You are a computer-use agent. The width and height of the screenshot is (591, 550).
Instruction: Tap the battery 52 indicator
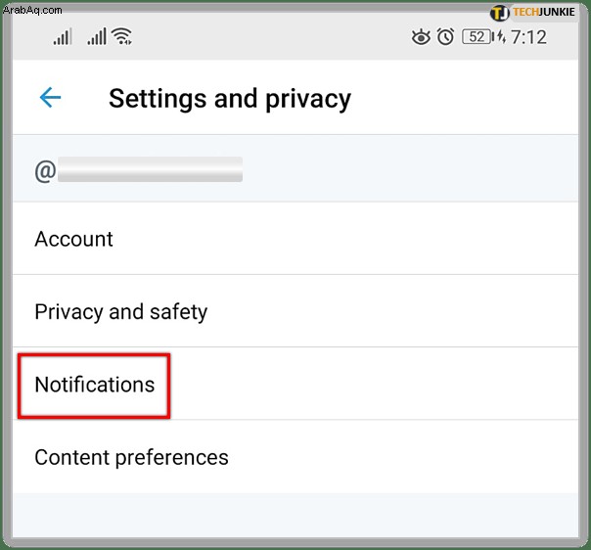point(477,37)
